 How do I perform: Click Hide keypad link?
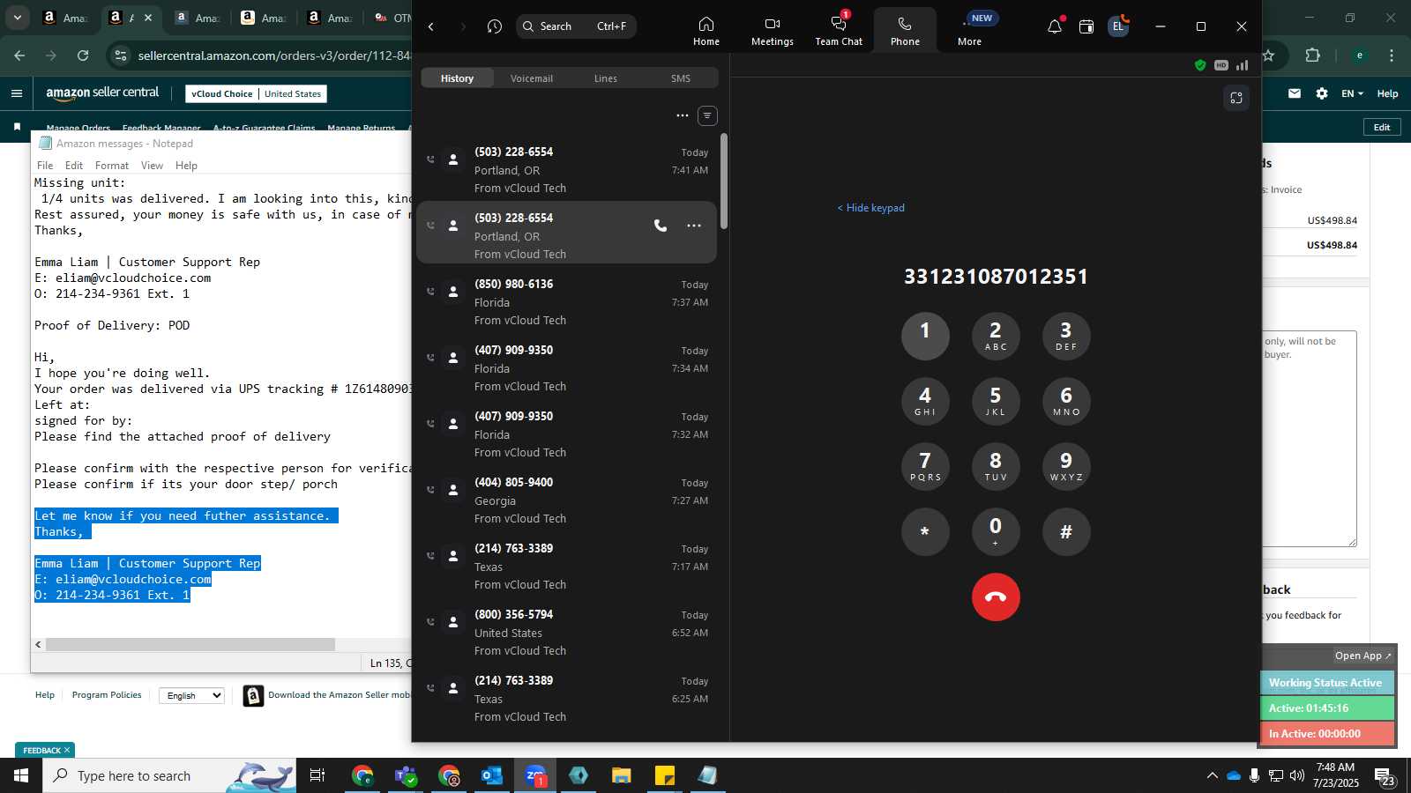coord(870,208)
